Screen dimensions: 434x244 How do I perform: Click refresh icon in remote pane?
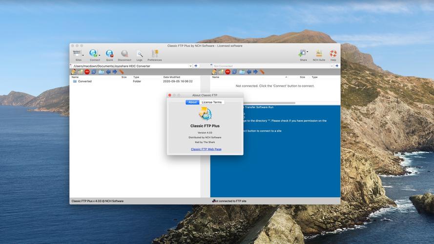234,72
